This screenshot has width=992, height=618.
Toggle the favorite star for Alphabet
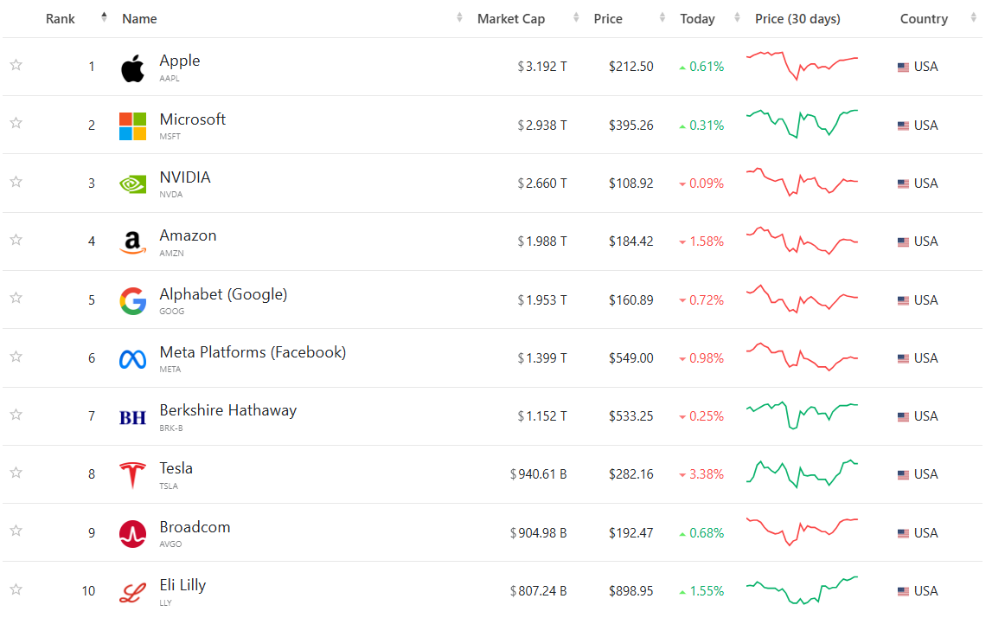16,298
